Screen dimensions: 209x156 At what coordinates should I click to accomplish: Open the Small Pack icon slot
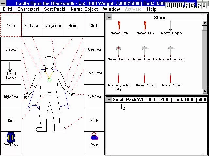pyautogui.click(x=11, y=143)
